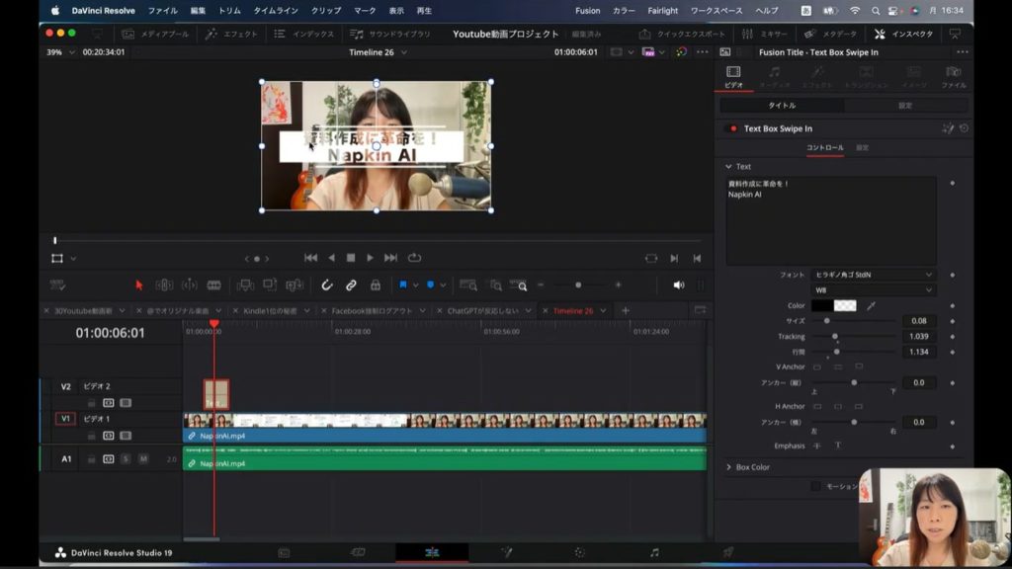Toggle the Text Box Swipe In enable switch

(x=732, y=128)
